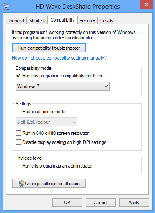Select the Compatibility tab
Screen dimensions: 155x213
pos(63,20)
